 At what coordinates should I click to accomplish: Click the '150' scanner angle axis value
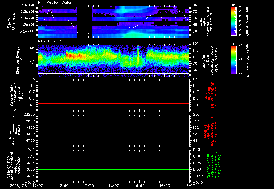click(x=196, y=50)
